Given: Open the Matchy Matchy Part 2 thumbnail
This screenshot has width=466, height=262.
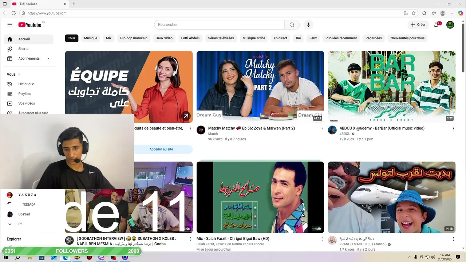Looking at the screenshot, I should click(260, 87).
